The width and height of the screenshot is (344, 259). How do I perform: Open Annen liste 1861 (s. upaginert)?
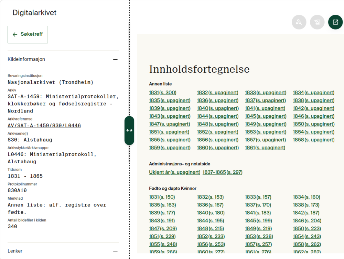point(265,148)
